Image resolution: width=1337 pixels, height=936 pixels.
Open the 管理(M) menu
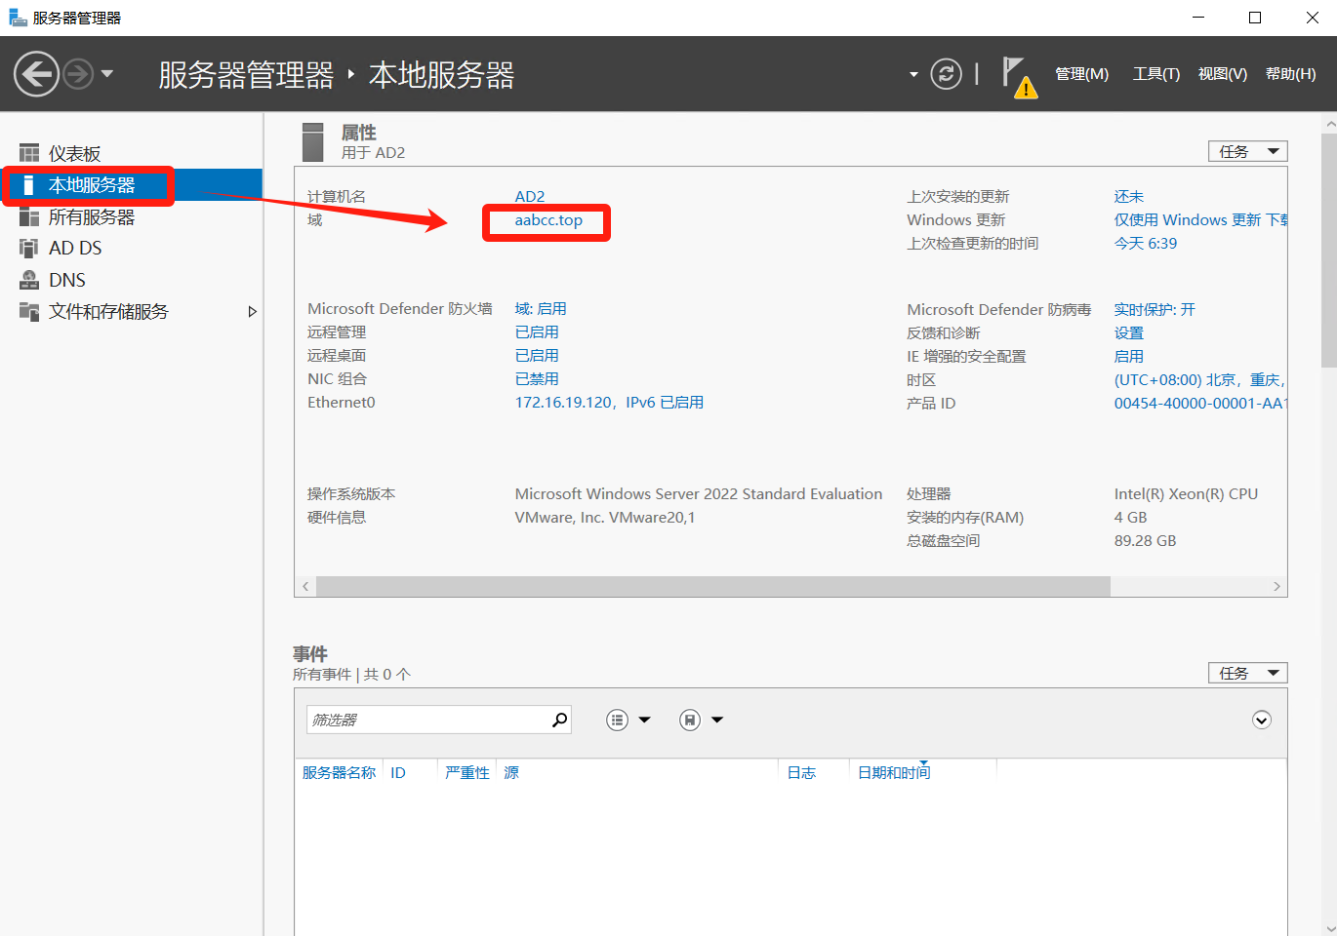(x=1081, y=74)
